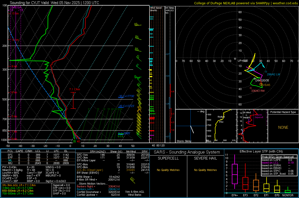Viewport: 299px width, 198px height.
Task: Click the '15 km' height label
Action: (x=15, y=13)
